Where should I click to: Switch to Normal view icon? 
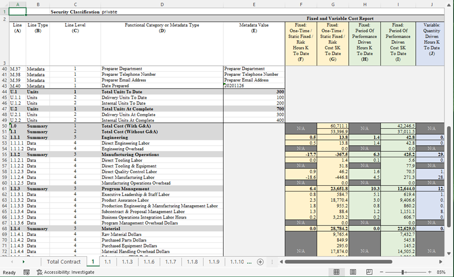tap(337, 272)
